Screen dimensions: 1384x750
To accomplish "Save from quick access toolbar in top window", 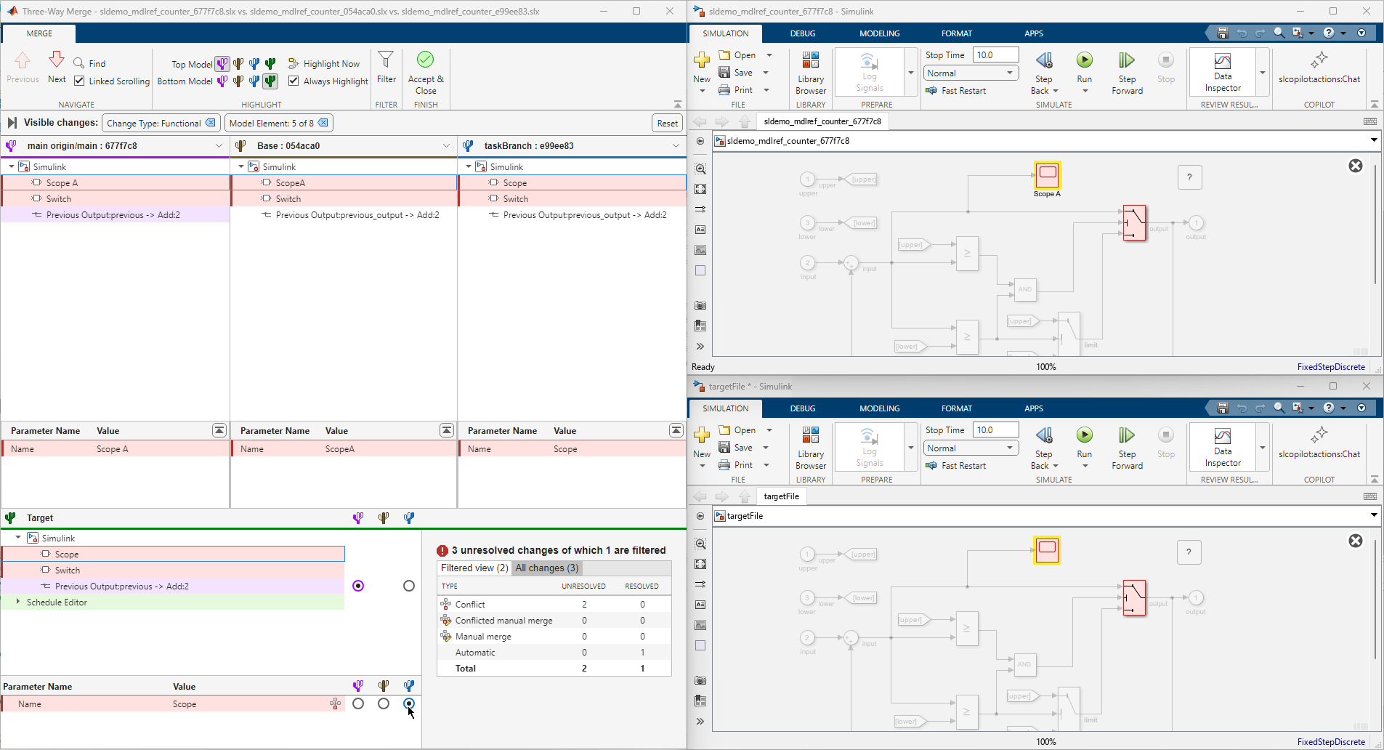I will [1223, 33].
